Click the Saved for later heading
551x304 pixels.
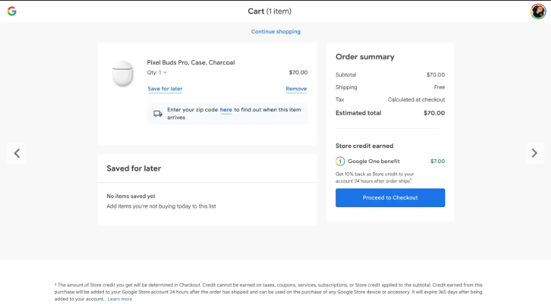pos(134,169)
